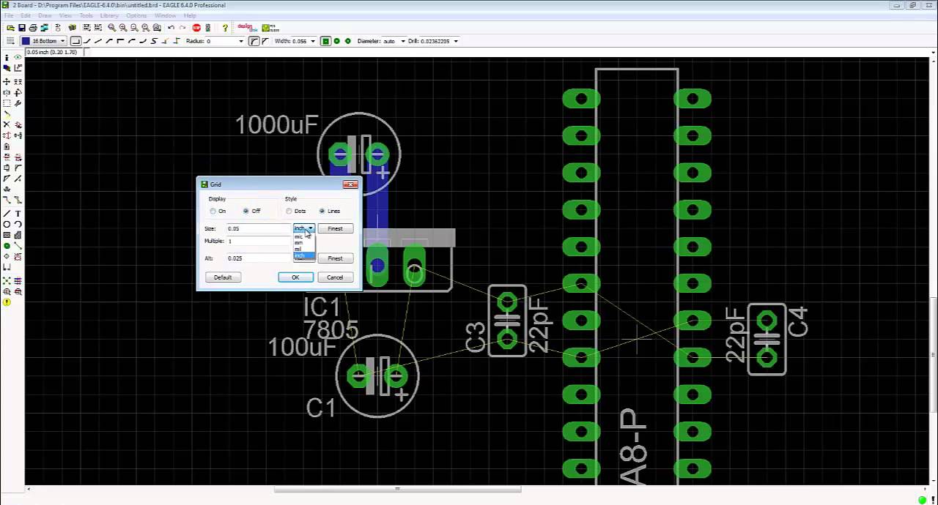Open the Size unit dropdown showing inch
The width and height of the screenshot is (938, 505).
304,229
